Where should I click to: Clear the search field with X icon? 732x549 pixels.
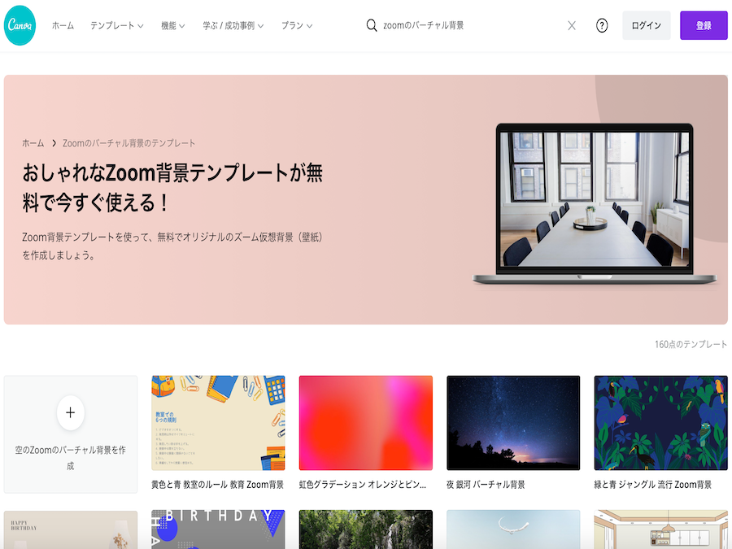572,25
